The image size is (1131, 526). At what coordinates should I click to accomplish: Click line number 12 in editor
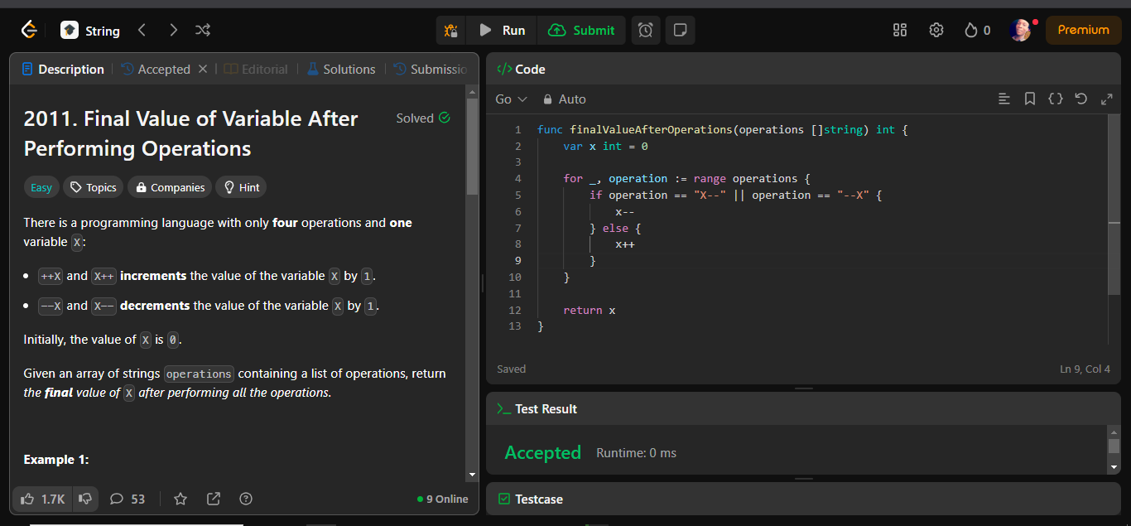pyautogui.click(x=515, y=310)
